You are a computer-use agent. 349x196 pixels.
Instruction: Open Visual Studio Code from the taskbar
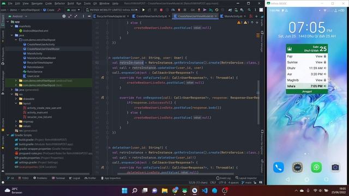pos(204,191)
